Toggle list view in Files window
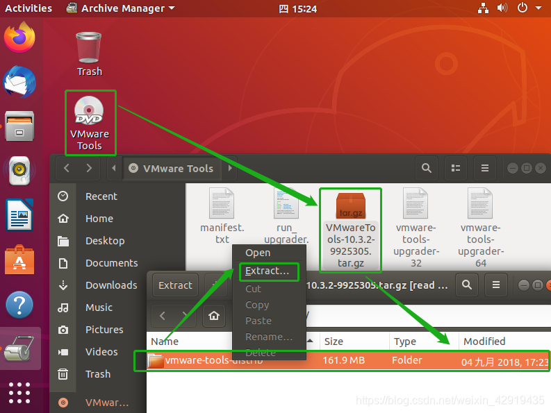 [456, 168]
